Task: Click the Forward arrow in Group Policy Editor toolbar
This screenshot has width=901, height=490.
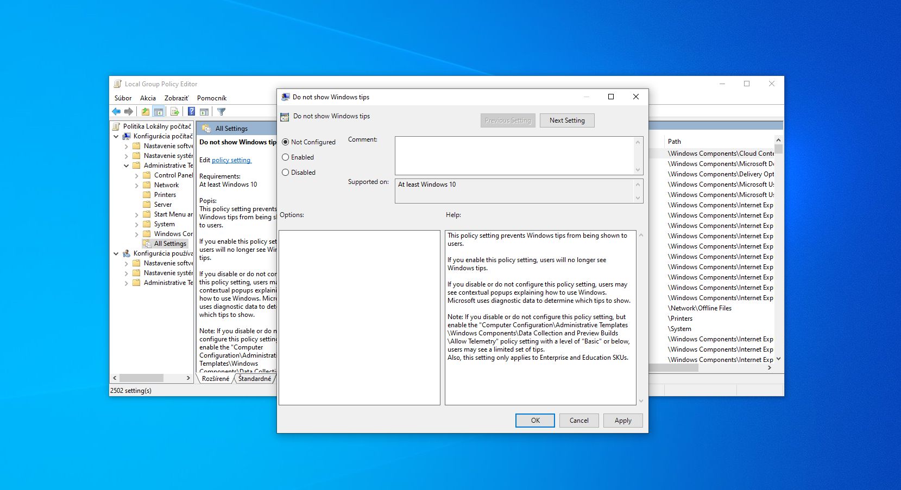Action: 129,112
